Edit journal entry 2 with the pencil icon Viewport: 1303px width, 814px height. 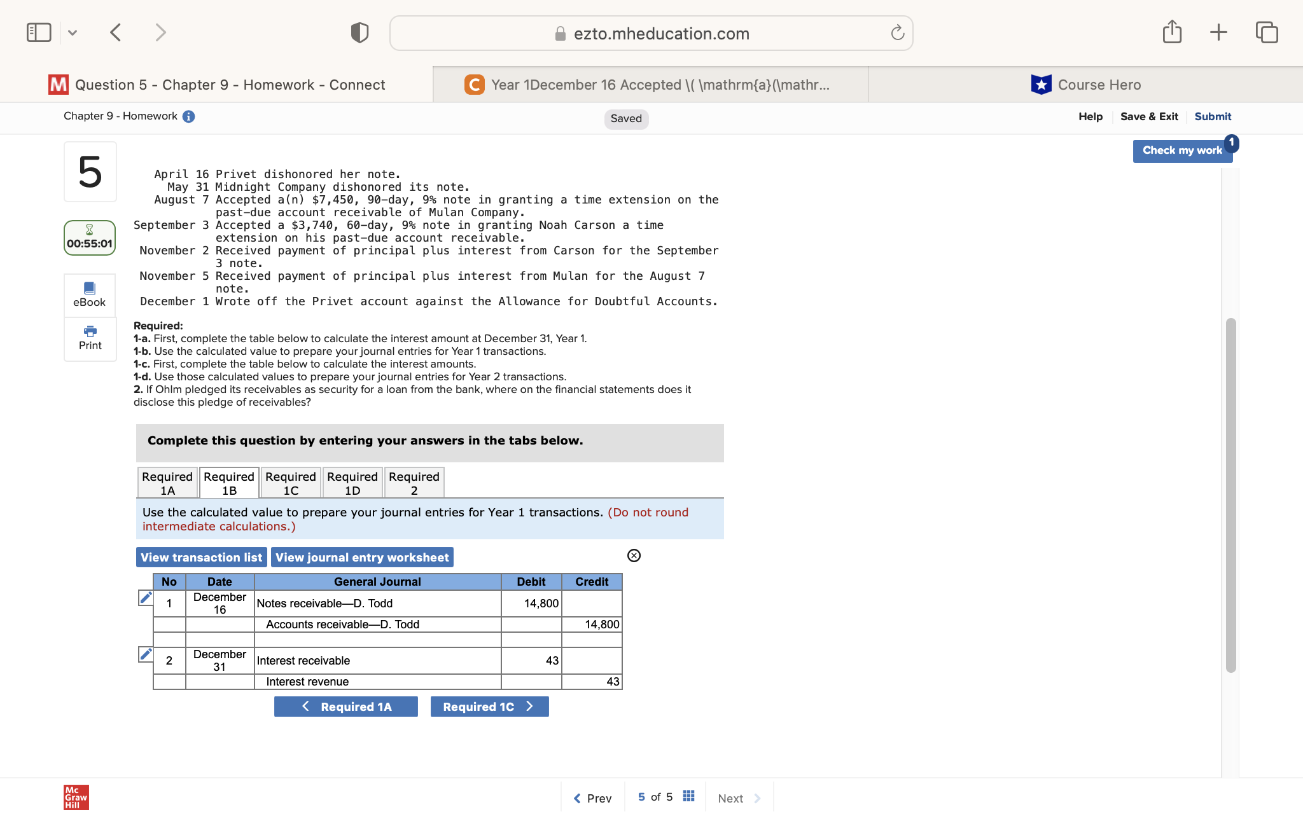(x=145, y=654)
